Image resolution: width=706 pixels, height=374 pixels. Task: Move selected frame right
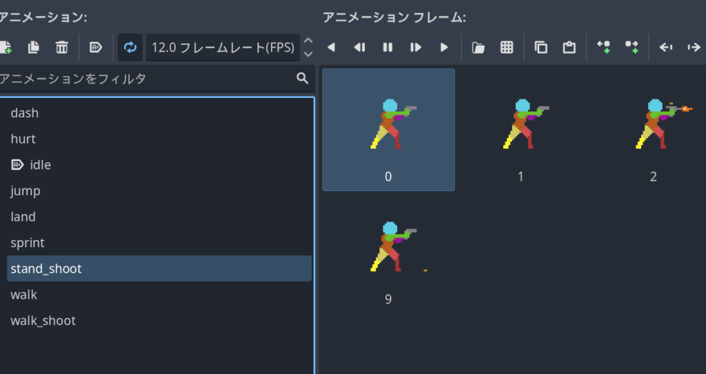694,48
